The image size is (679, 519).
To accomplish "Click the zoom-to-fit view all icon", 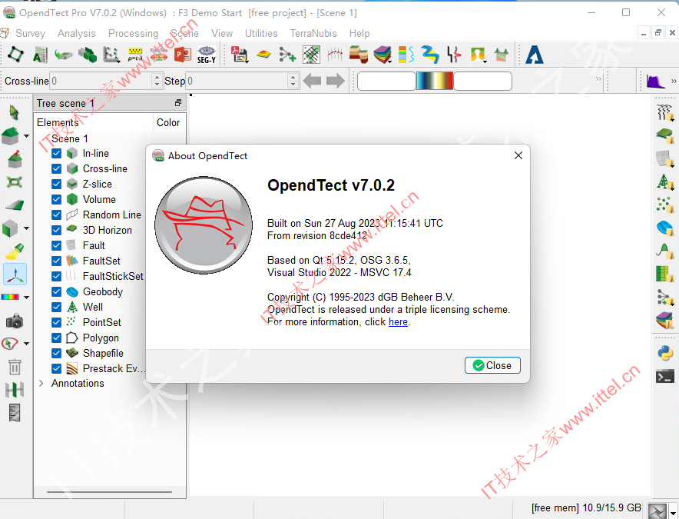I will pos(15,182).
